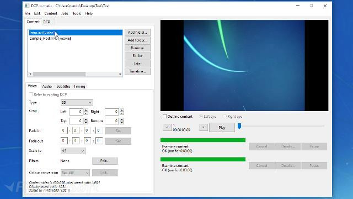Click the Remove button
Screen dimensions: 353x199
click(137, 48)
